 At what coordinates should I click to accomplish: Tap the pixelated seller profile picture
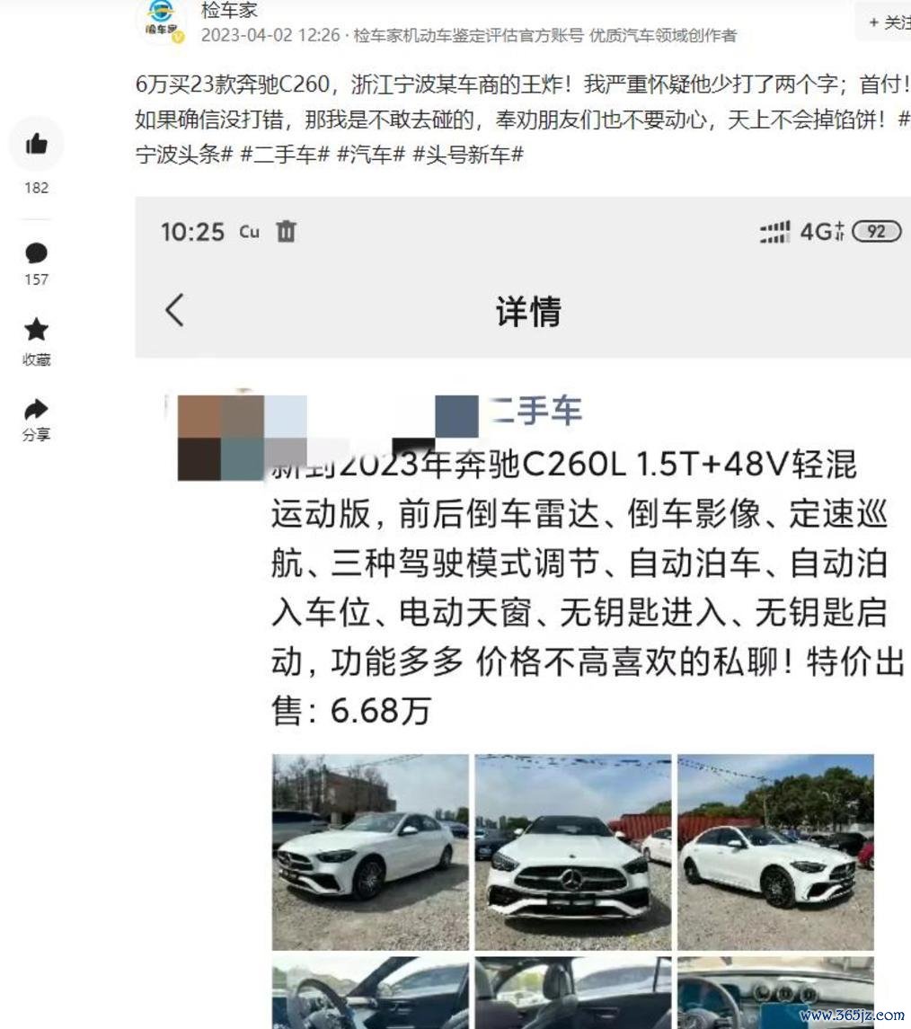[x=221, y=438]
